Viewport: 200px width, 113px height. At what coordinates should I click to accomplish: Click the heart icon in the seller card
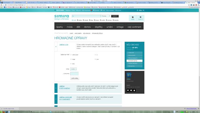point(128,90)
